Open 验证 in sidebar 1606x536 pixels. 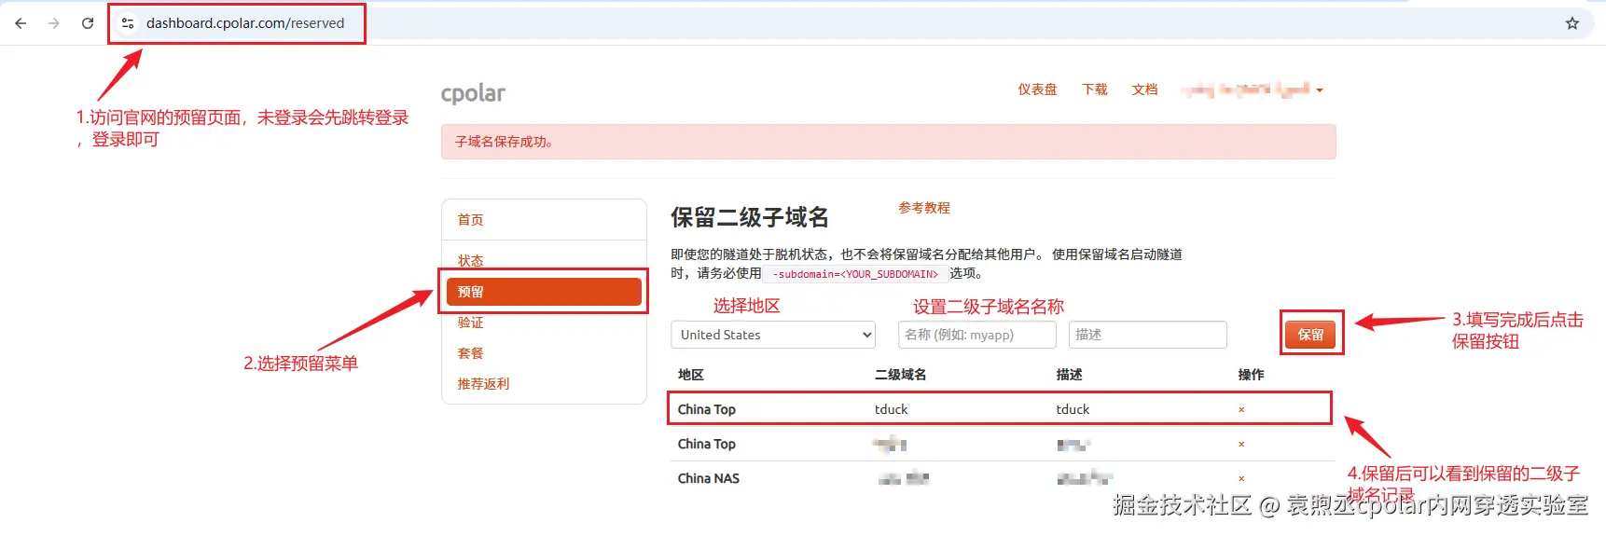[x=470, y=323]
